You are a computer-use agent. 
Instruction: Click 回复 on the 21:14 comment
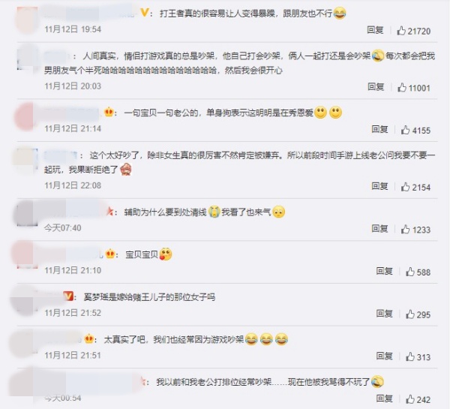click(379, 129)
